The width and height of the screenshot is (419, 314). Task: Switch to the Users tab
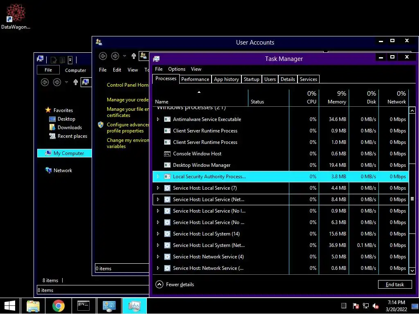270,79
